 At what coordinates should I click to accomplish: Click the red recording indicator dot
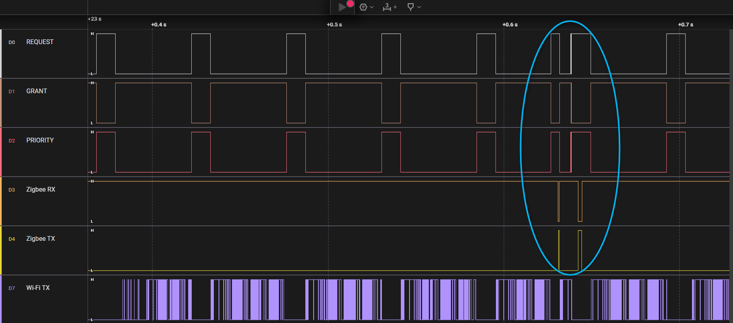coord(350,4)
